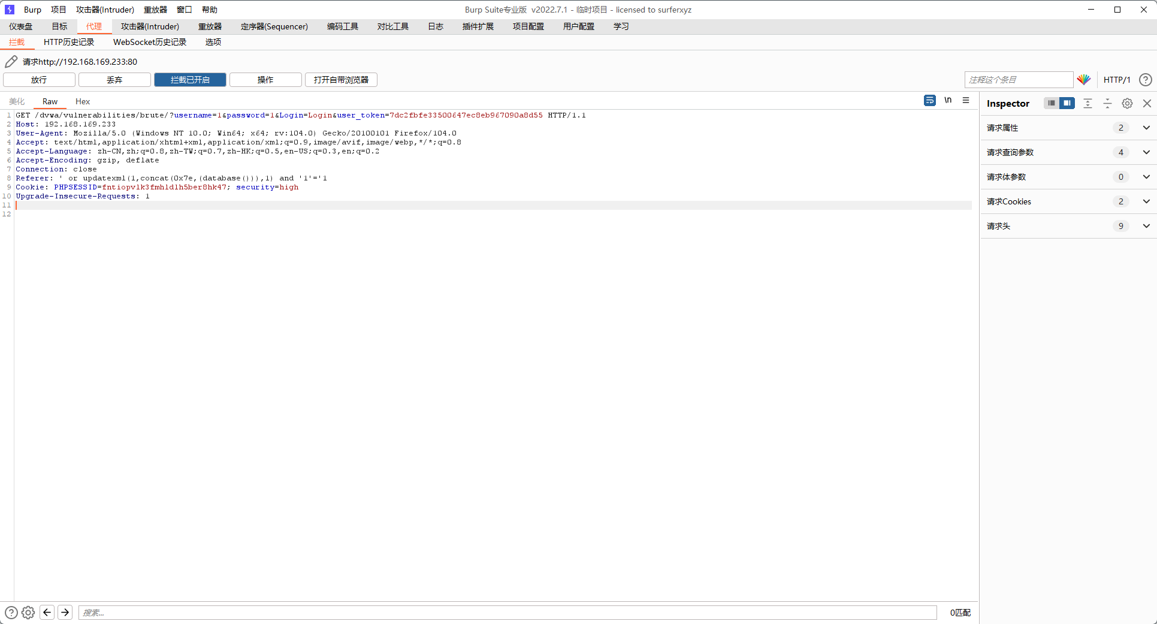This screenshot has height=624, width=1157.
Task: Switch to the 重放器 tool tab
Action: 210,26
